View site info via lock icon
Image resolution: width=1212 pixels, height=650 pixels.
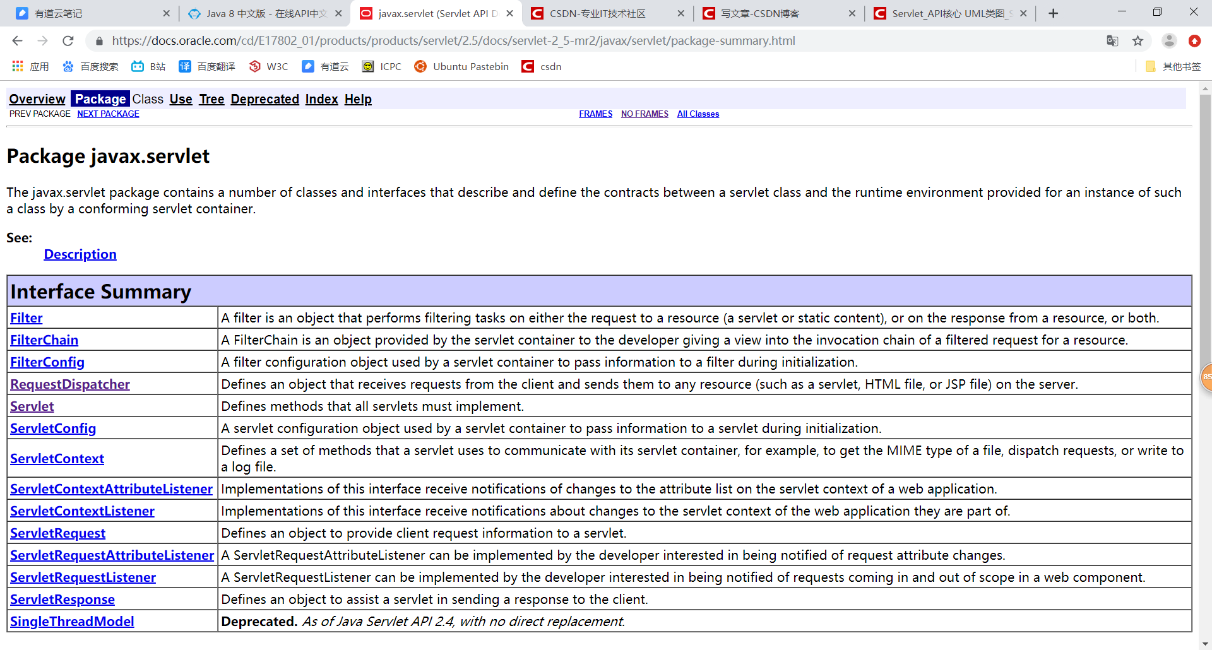(x=99, y=41)
